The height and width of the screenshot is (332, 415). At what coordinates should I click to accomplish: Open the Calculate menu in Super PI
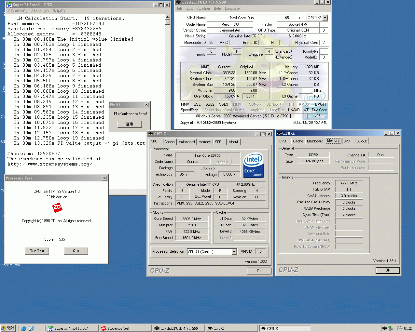coord(17,11)
